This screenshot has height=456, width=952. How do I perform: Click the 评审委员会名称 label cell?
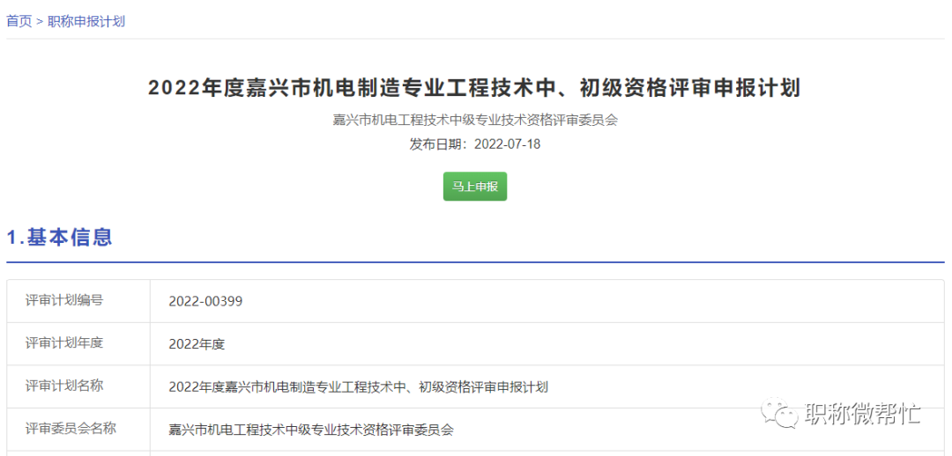pos(79,430)
